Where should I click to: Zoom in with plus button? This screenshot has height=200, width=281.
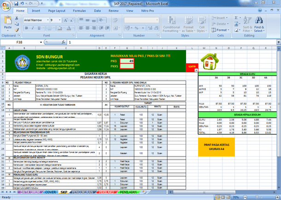click(x=277, y=197)
